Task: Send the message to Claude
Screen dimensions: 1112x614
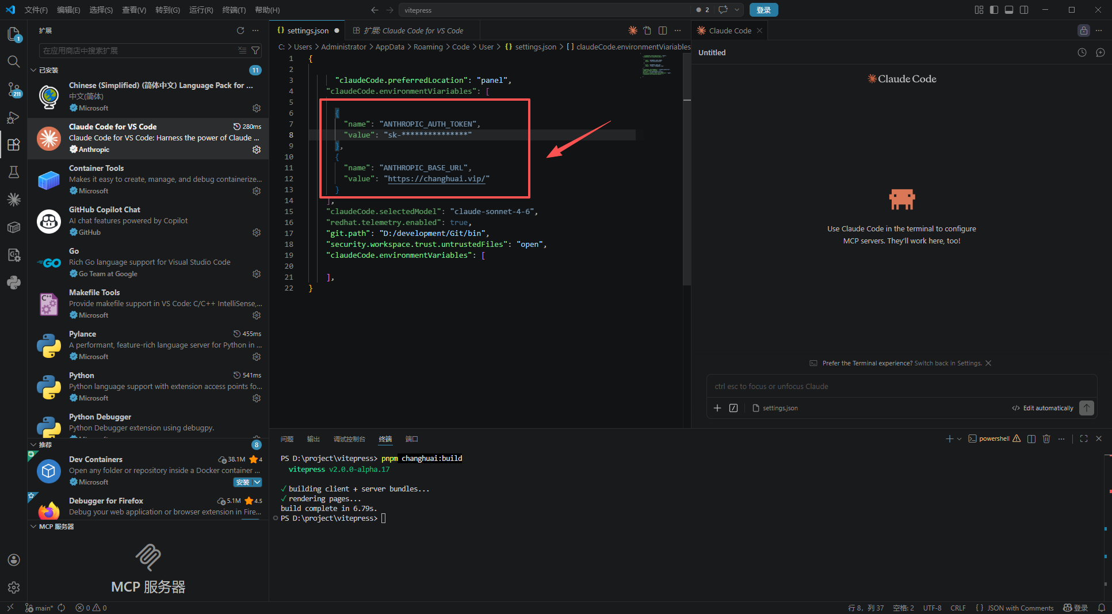Action: click(1087, 408)
